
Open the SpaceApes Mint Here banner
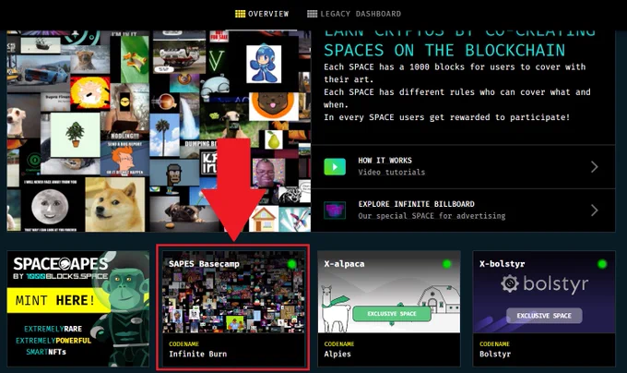coord(78,308)
